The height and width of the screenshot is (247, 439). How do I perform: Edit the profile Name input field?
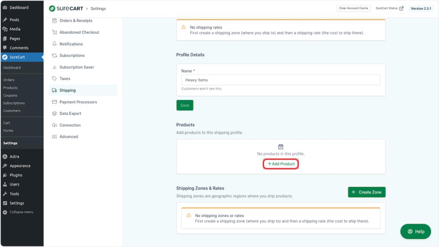(280, 80)
